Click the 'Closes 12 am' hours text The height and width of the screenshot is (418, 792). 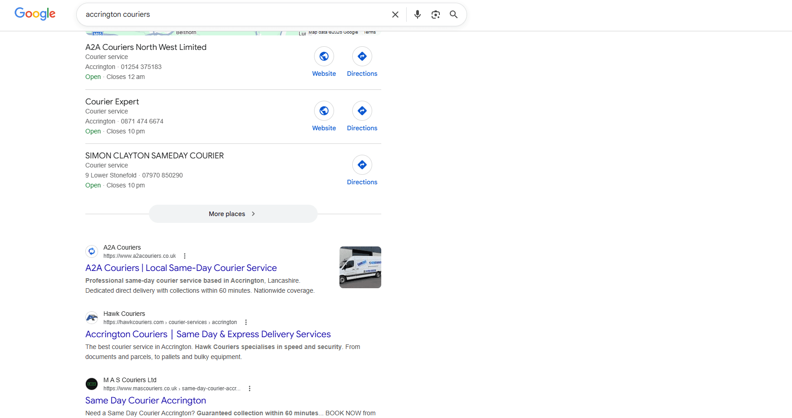pos(126,77)
